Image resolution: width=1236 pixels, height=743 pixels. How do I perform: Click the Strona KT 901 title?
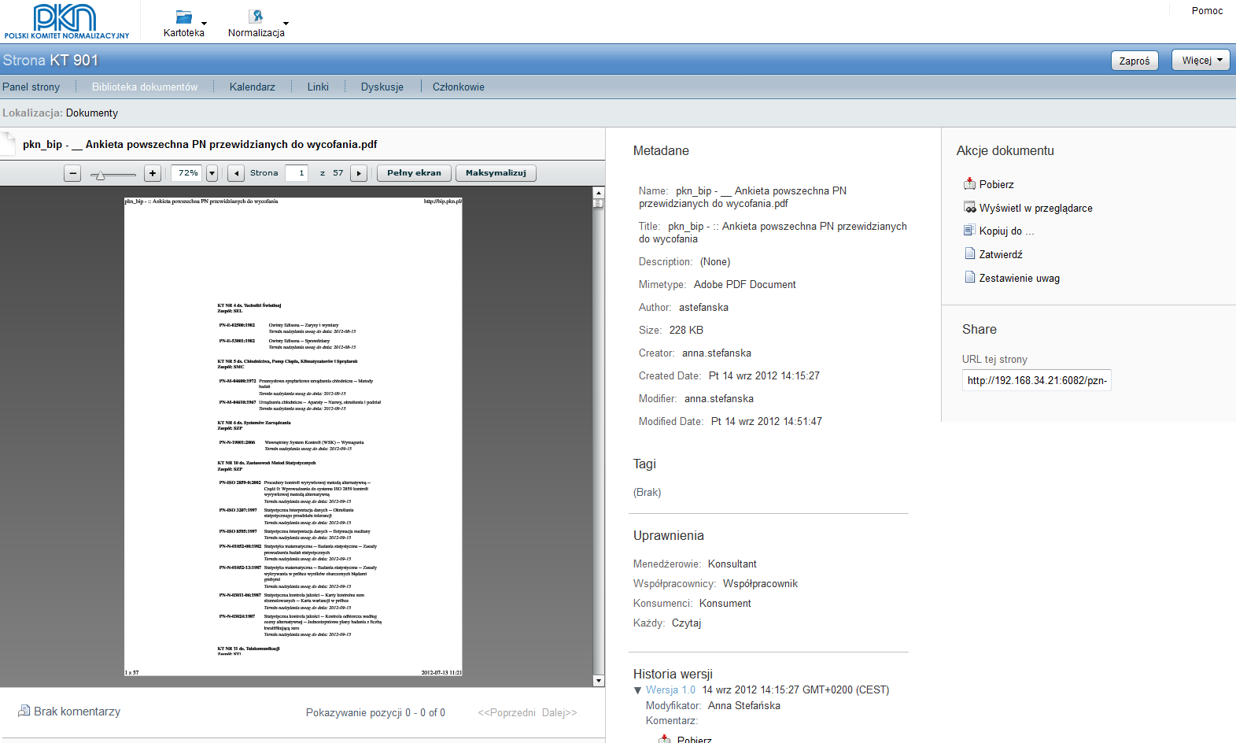pos(50,61)
